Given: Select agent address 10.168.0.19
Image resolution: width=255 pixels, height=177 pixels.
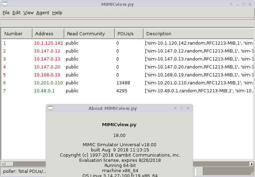Looking at the screenshot, I should point(47,75).
